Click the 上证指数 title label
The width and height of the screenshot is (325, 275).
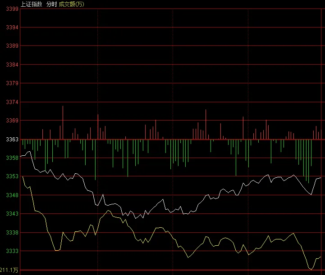(x=32, y=4)
